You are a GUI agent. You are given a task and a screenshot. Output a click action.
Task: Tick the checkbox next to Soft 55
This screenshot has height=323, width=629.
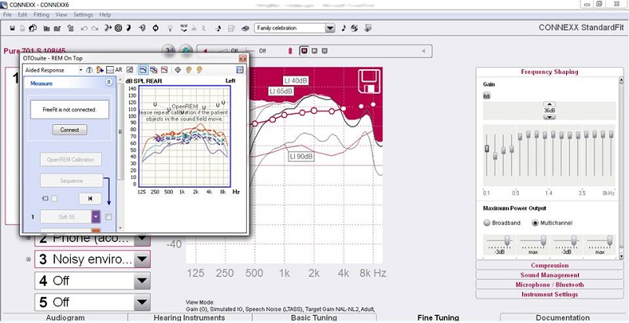pyautogui.click(x=109, y=217)
